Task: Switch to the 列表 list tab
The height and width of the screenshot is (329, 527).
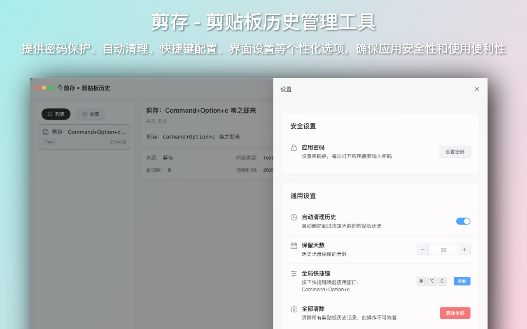Action: [x=56, y=114]
